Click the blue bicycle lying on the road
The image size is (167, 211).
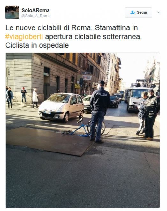point(84,128)
